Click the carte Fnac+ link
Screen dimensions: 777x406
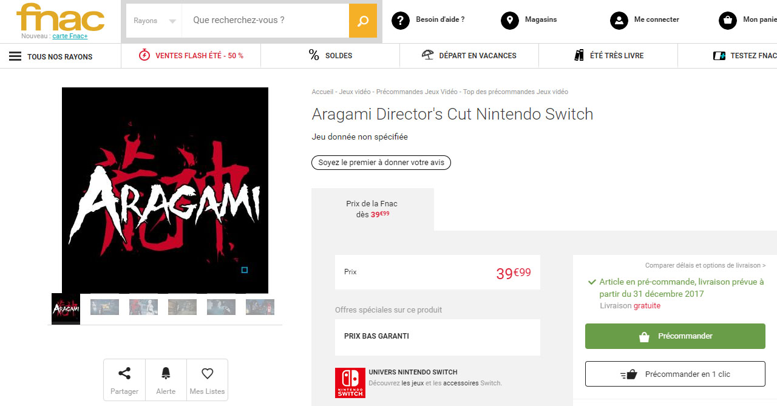pyautogui.click(x=70, y=36)
